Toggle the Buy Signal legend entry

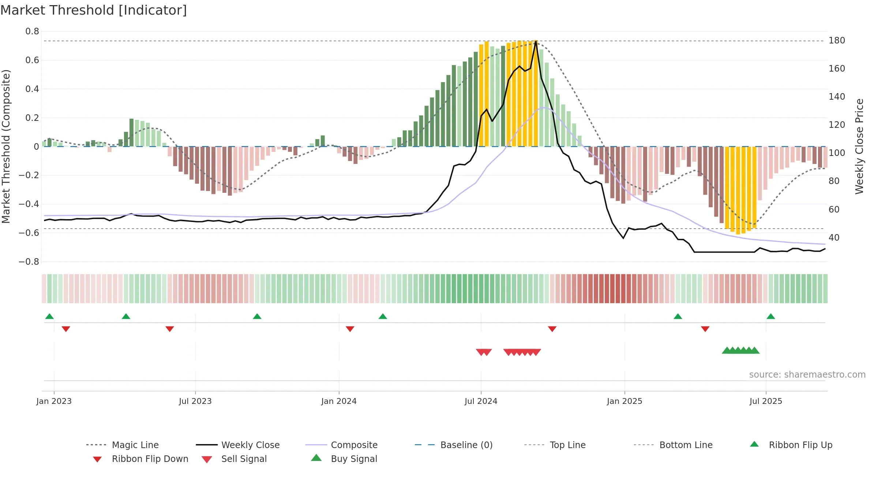pos(344,459)
